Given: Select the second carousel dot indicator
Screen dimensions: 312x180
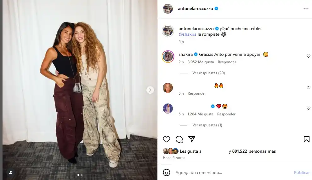Looking at the screenshot, I should point(82,175).
